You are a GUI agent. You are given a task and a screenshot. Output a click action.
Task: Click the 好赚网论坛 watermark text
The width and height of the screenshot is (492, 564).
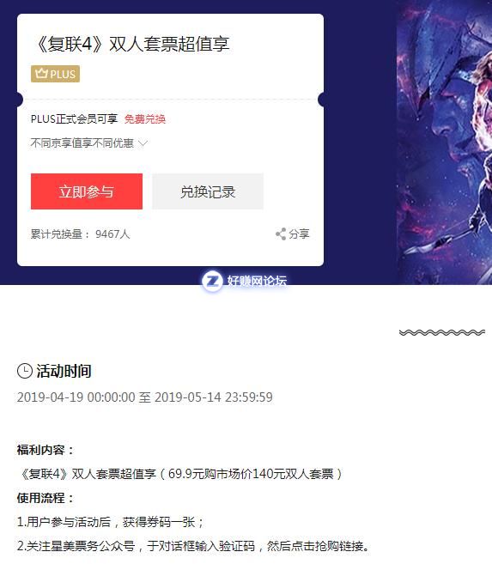pos(257,281)
